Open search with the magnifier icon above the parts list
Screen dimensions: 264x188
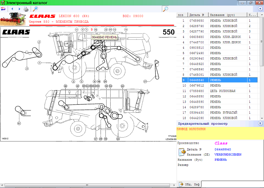pyautogui.click(x=166, y=9)
